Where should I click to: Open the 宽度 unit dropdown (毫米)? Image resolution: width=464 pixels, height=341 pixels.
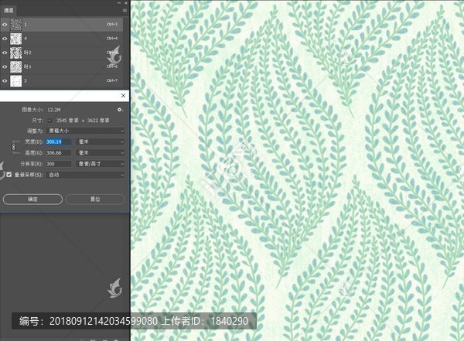point(101,142)
